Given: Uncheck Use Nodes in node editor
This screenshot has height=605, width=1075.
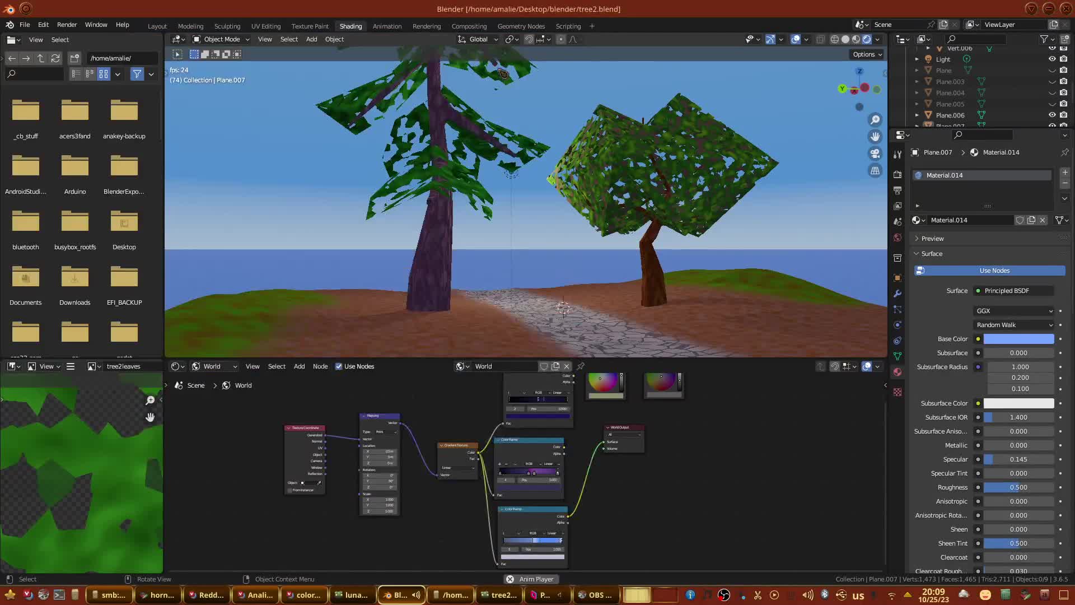Looking at the screenshot, I should [x=339, y=366].
